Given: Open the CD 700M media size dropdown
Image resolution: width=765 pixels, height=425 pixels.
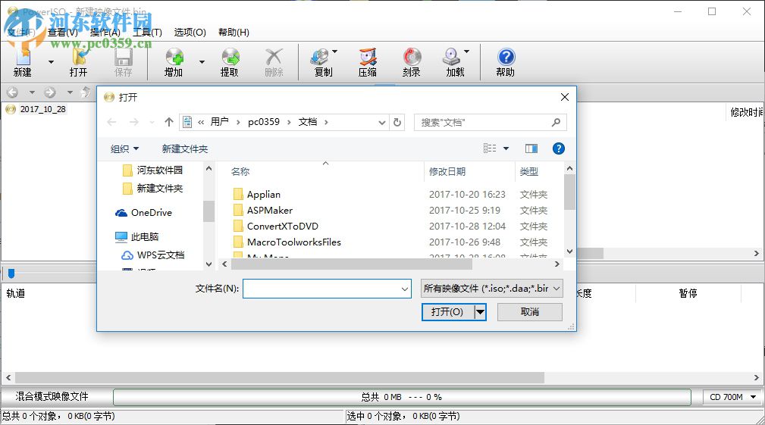Looking at the screenshot, I should coord(732,397).
